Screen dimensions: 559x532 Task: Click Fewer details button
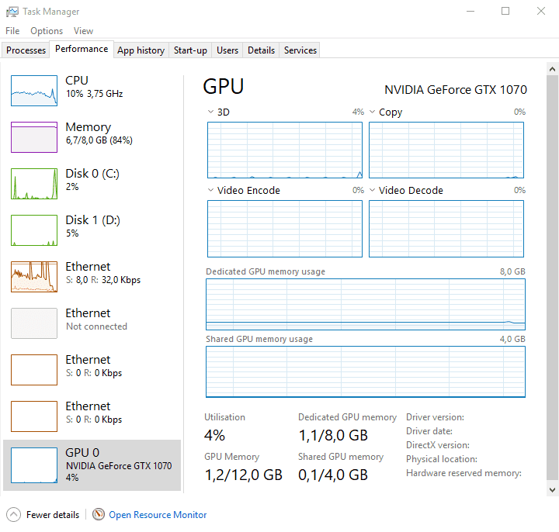[43, 515]
